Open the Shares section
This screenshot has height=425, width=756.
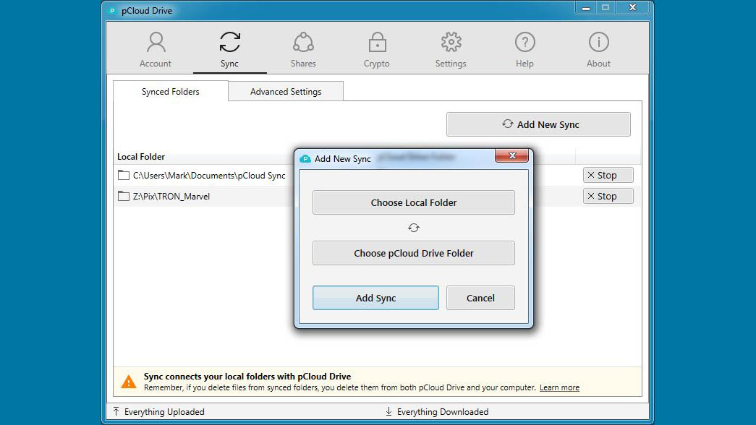(x=303, y=50)
